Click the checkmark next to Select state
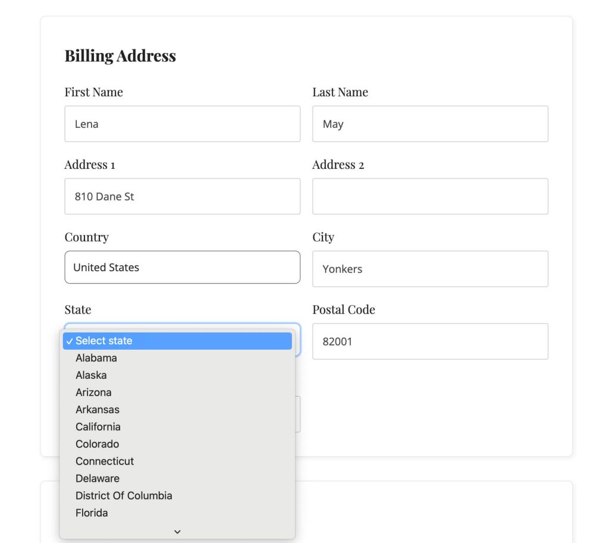The width and height of the screenshot is (609, 543). click(x=70, y=341)
